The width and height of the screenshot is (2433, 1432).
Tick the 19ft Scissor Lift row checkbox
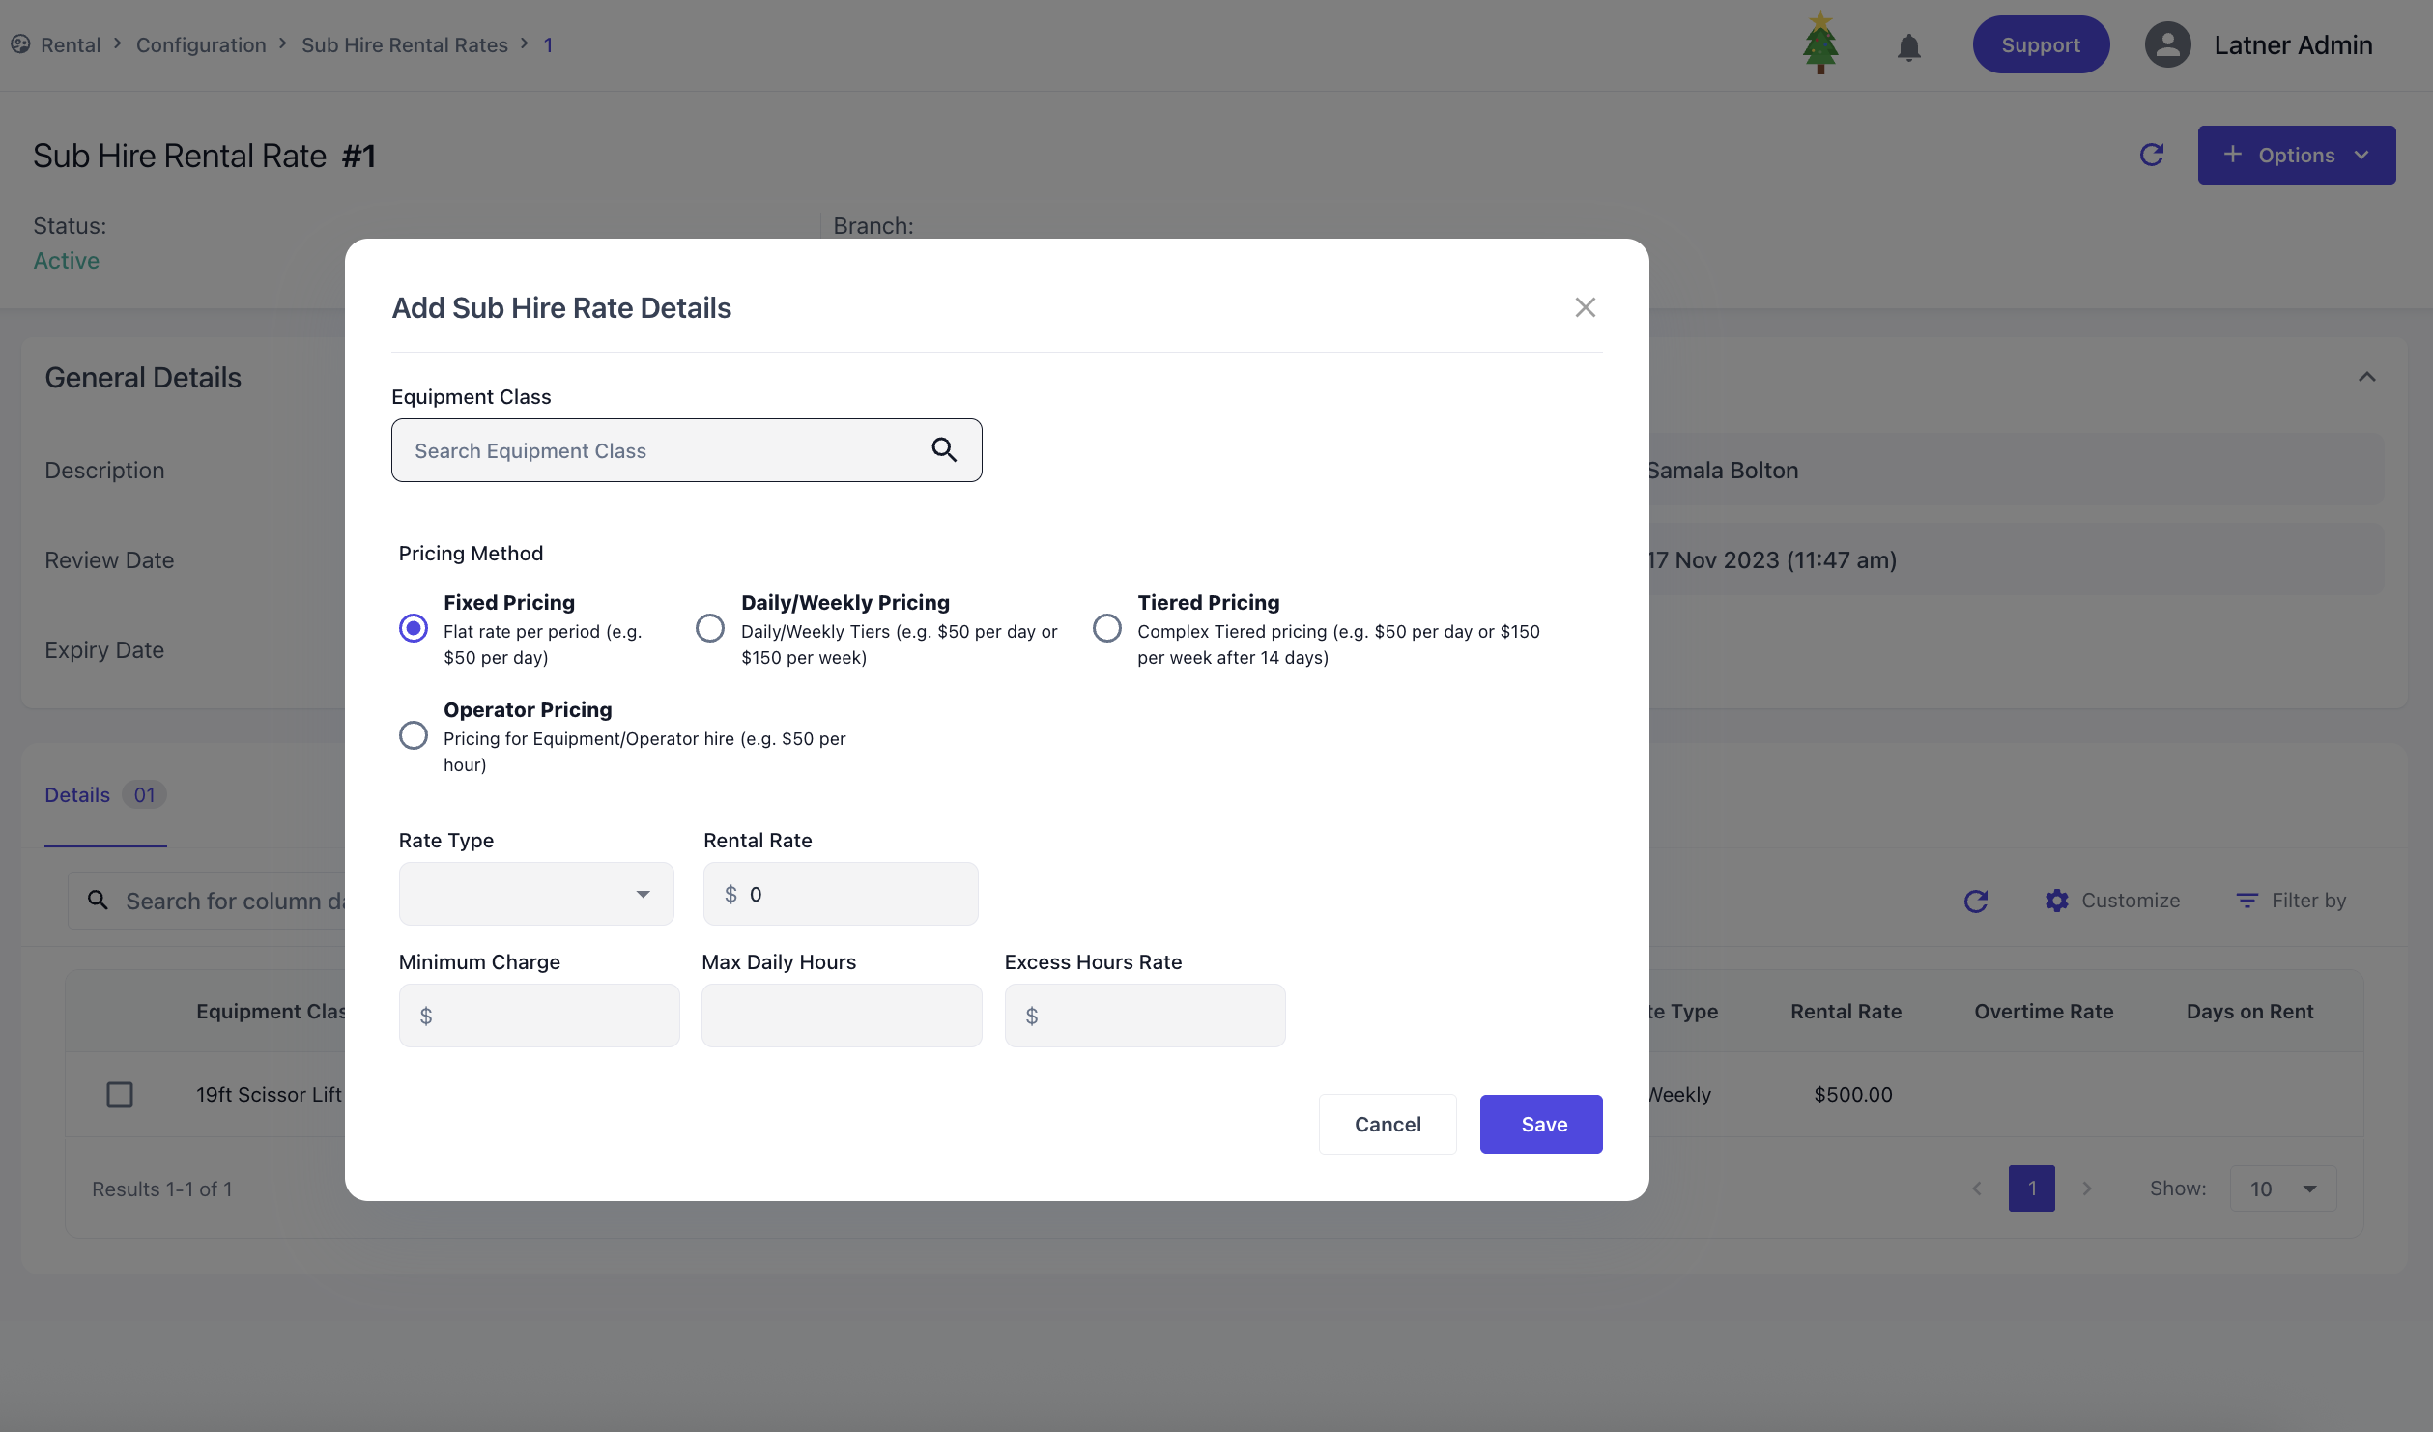[x=120, y=1094]
